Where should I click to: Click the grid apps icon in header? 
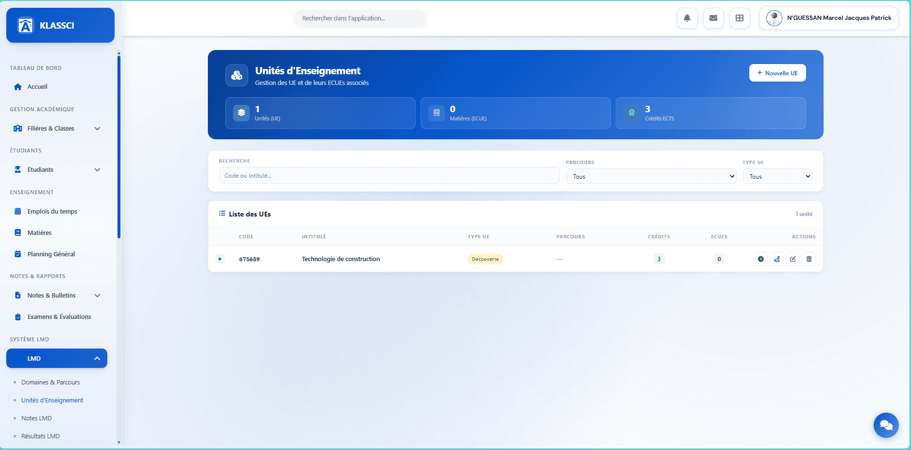[739, 18]
